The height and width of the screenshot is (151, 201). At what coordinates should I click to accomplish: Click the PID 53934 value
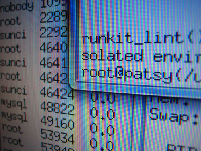(x=57, y=136)
